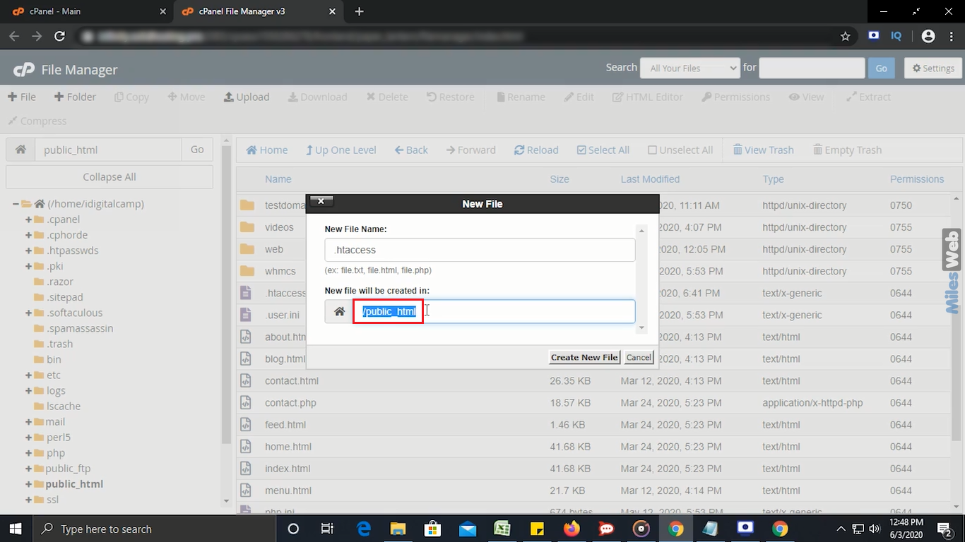
Task: Create a new file with the File toolbar button
Action: 22,97
